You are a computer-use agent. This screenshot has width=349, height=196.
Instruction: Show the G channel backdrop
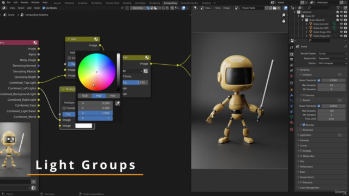pos(164,8)
